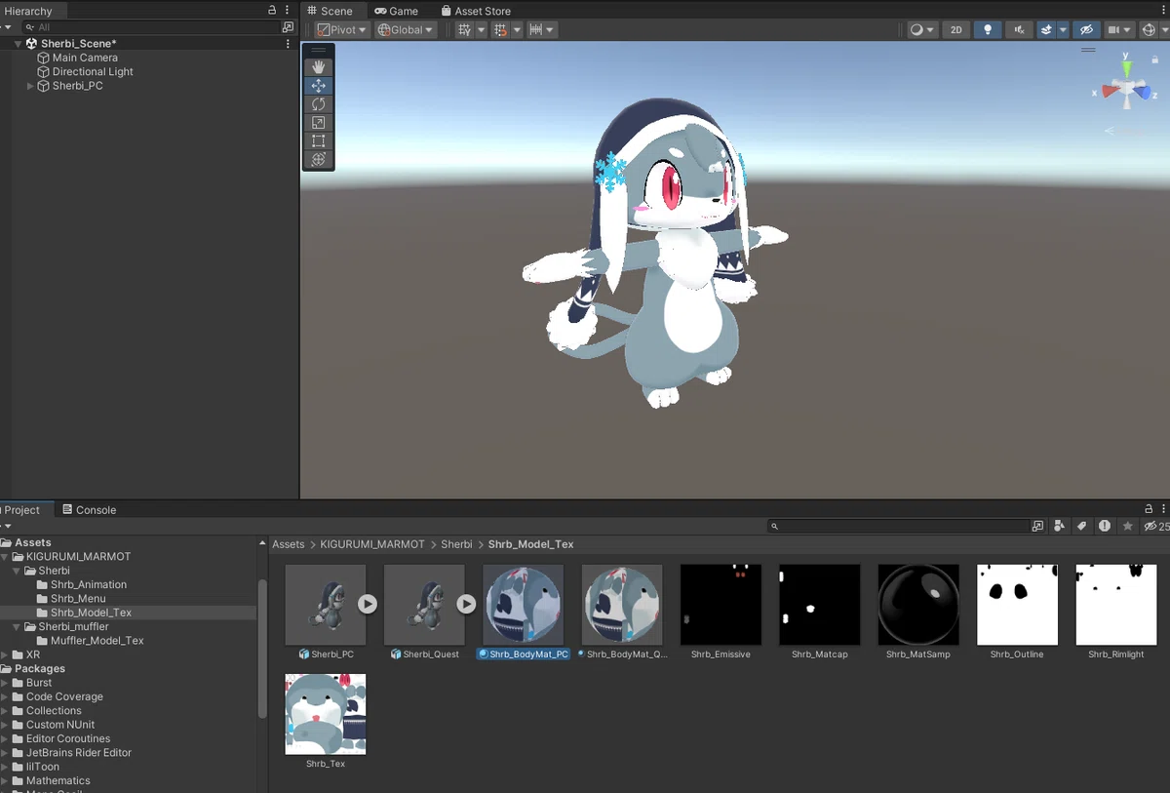This screenshot has height=793, width=1170.
Task: Click Assets in the breadcrumb path
Action: pyautogui.click(x=289, y=544)
